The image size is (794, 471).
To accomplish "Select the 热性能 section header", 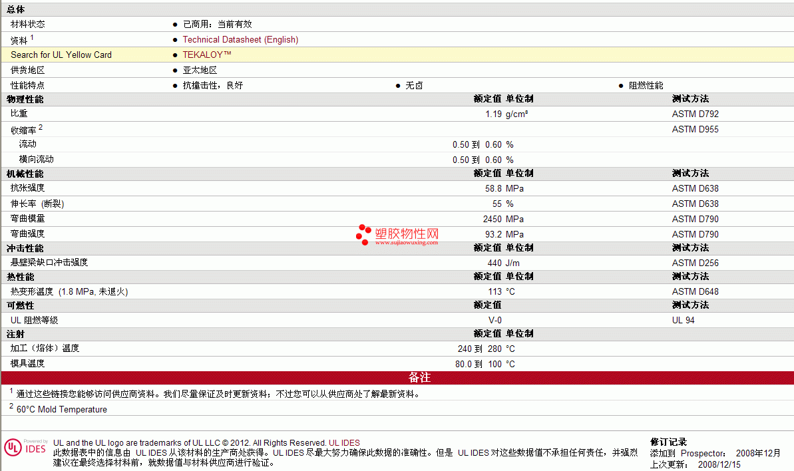I will pos(20,277).
